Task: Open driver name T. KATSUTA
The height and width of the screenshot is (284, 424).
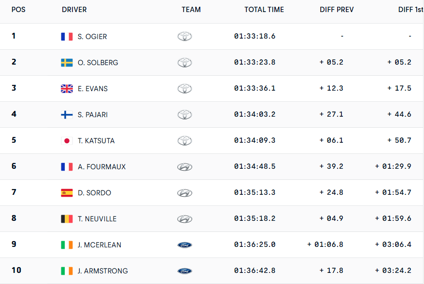Action: (96, 141)
